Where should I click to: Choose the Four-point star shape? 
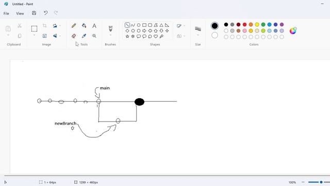tap(167, 31)
